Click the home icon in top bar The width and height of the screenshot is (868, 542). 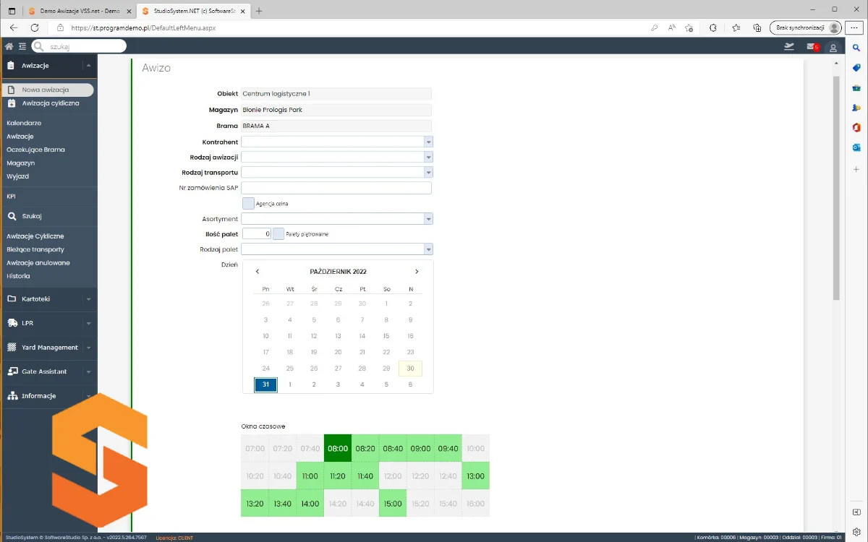tap(9, 46)
